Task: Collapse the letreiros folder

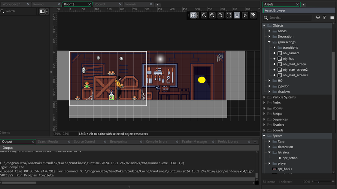Action: click(x=269, y=152)
